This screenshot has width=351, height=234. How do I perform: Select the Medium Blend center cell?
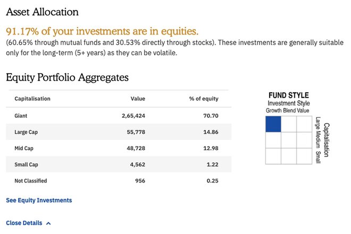click(x=289, y=140)
